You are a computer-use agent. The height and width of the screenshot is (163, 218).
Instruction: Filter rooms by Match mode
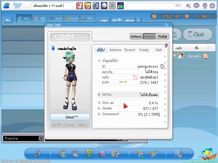[56, 18]
